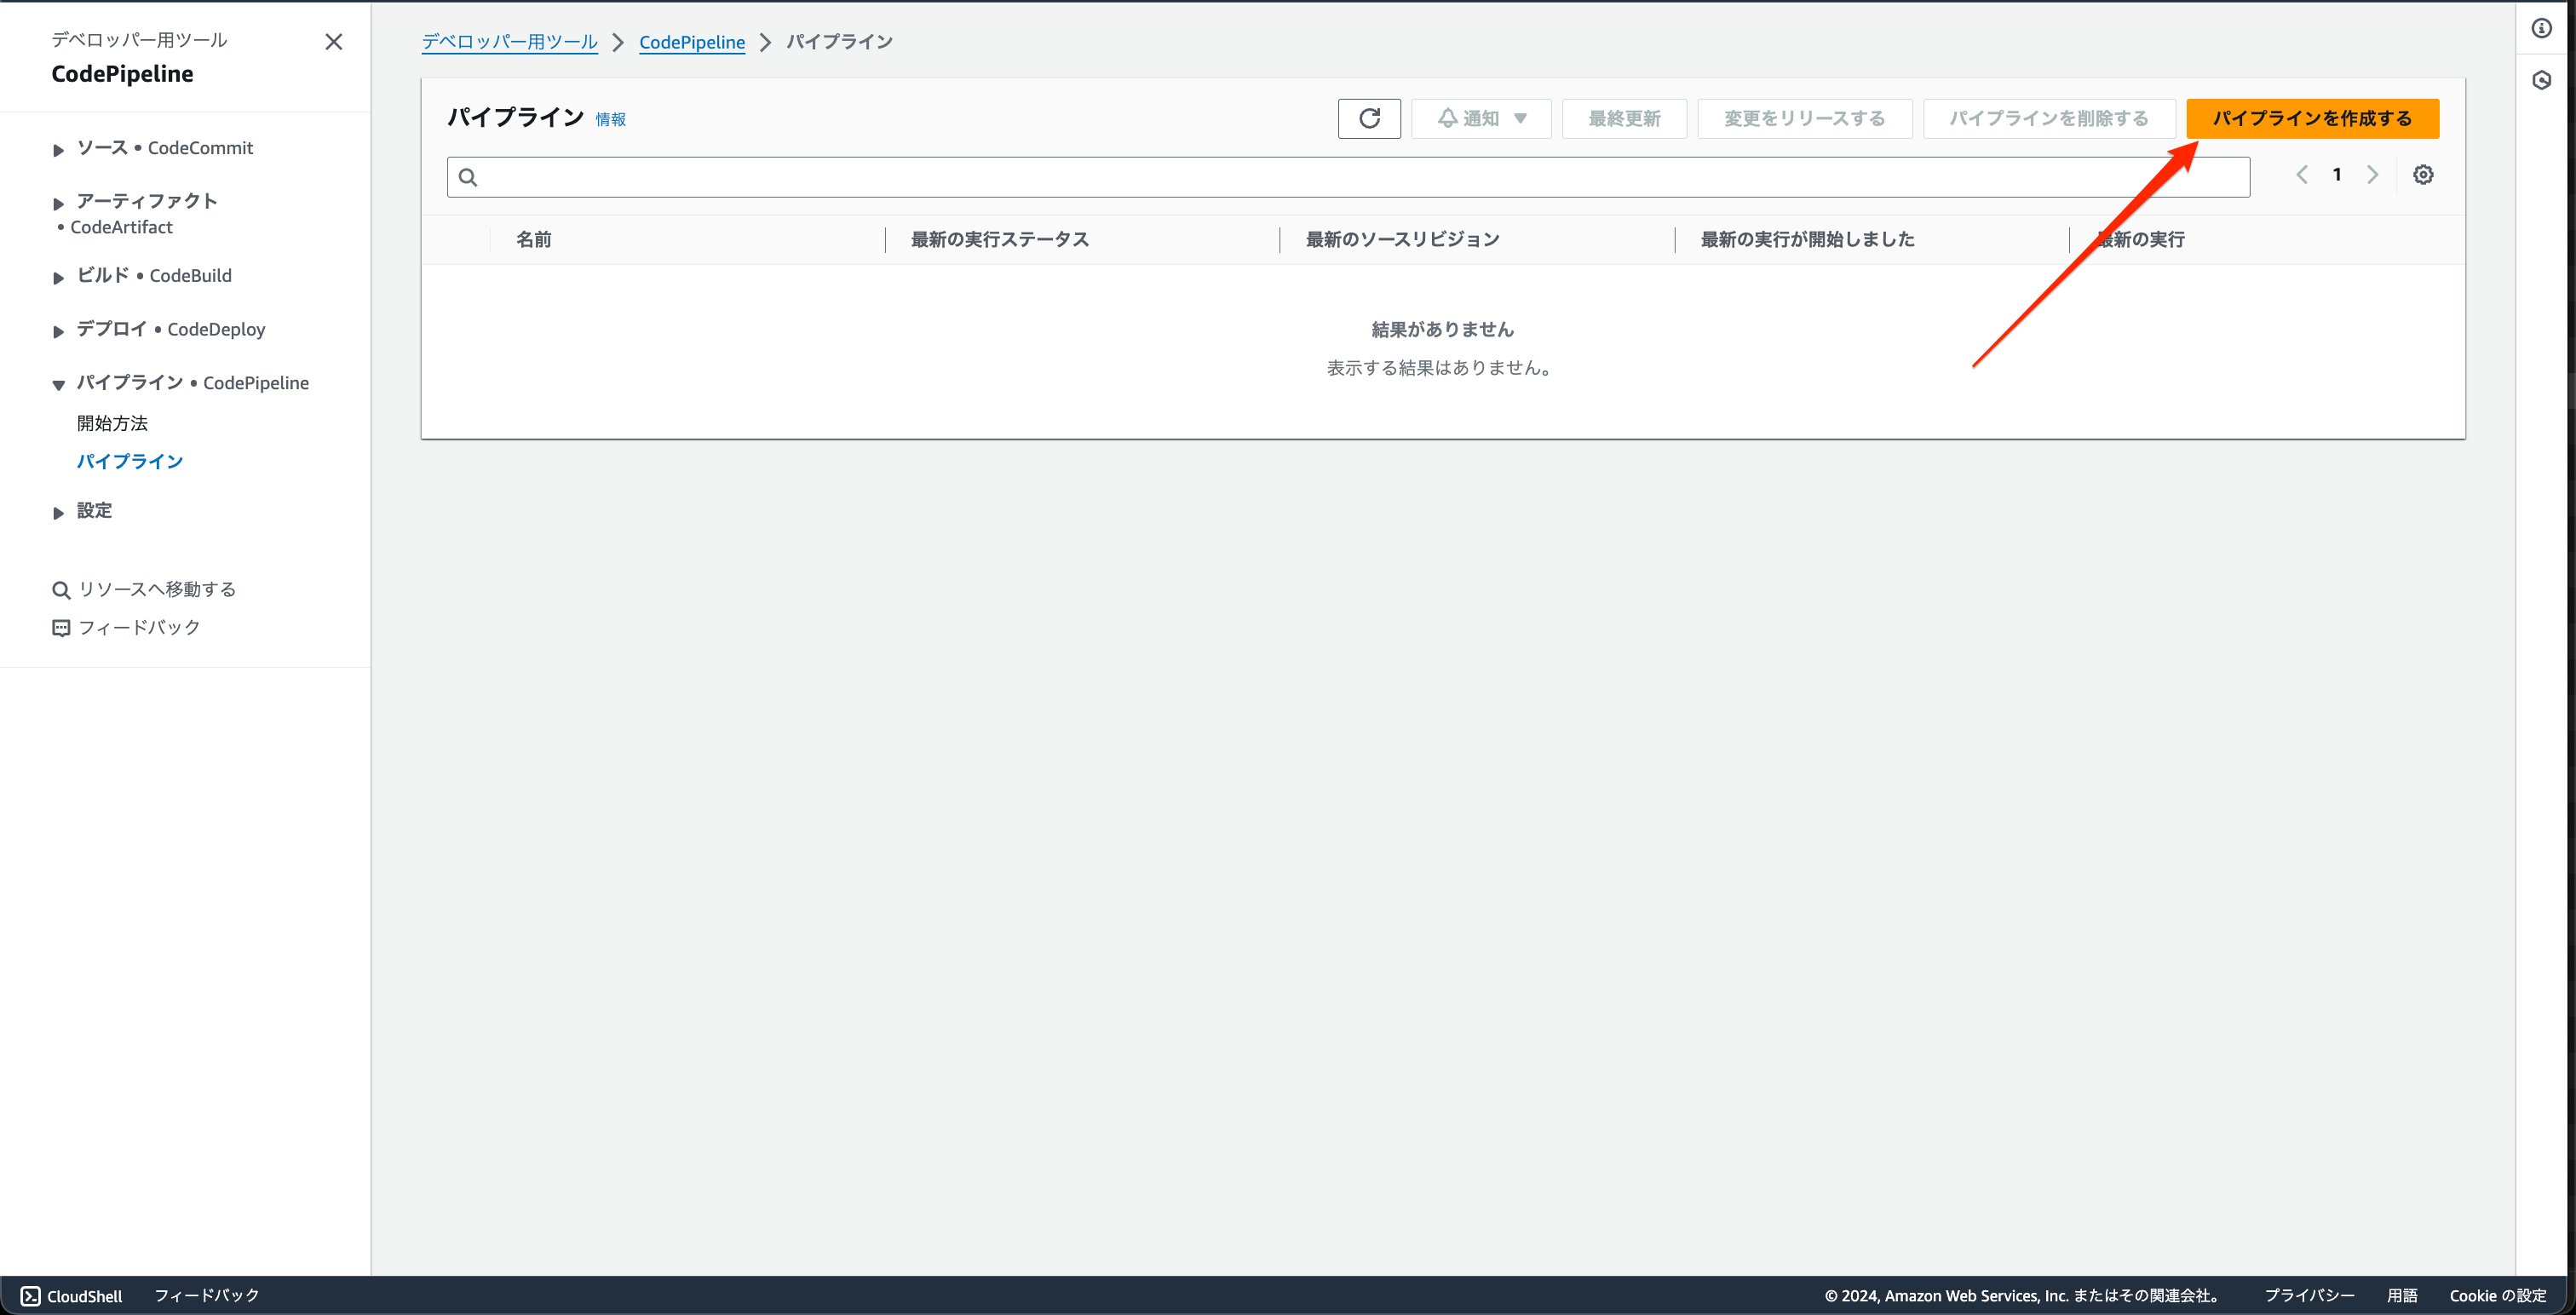2576x1315 pixels.
Task: Click the フィードバック speech bubble icon in sidebar
Action: tap(61, 627)
